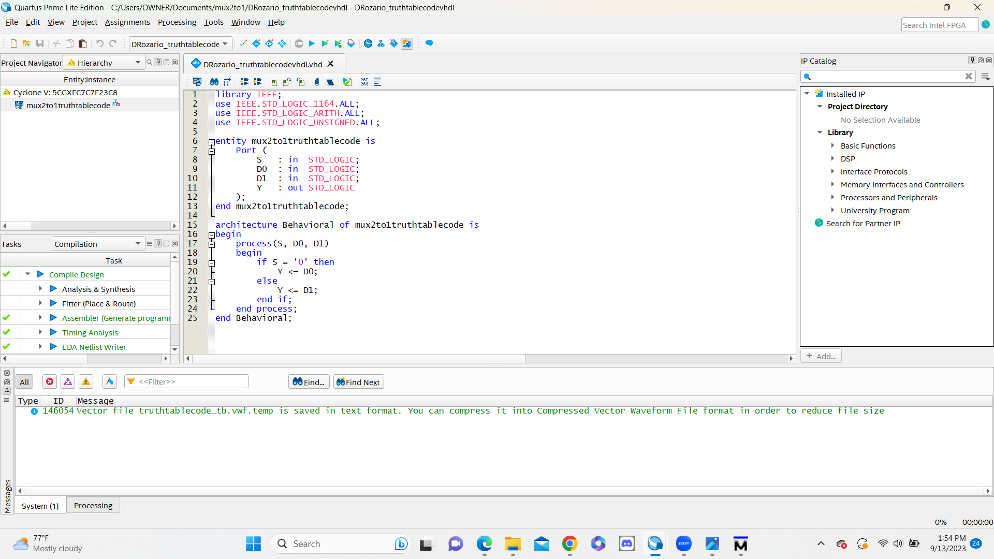Click the Stop Processing icon
This screenshot has width=994, height=559.
299,43
